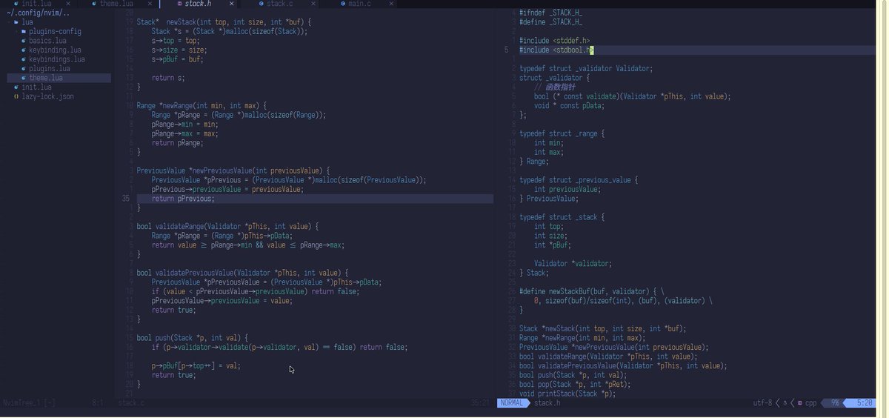
Task: Close the theme.lua tab
Action: pyautogui.click(x=150, y=4)
